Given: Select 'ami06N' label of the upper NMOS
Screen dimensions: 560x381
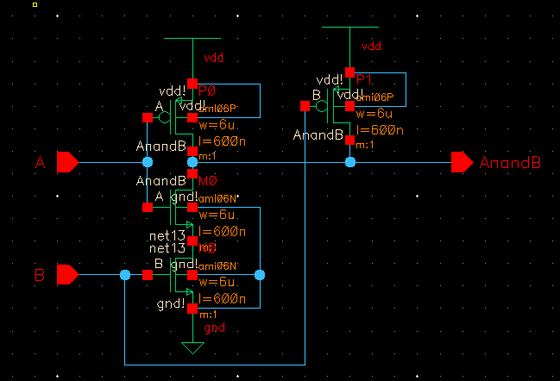Looking at the screenshot, I should coord(217,199).
